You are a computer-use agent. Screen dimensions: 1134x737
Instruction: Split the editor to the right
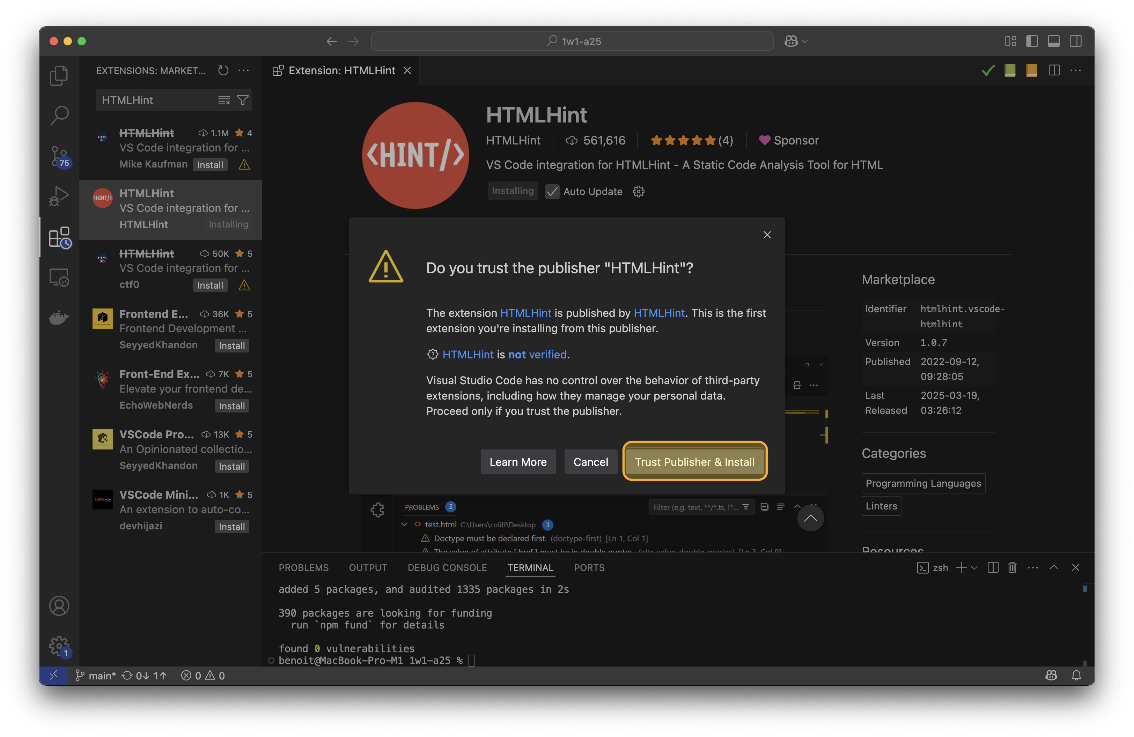1054,70
